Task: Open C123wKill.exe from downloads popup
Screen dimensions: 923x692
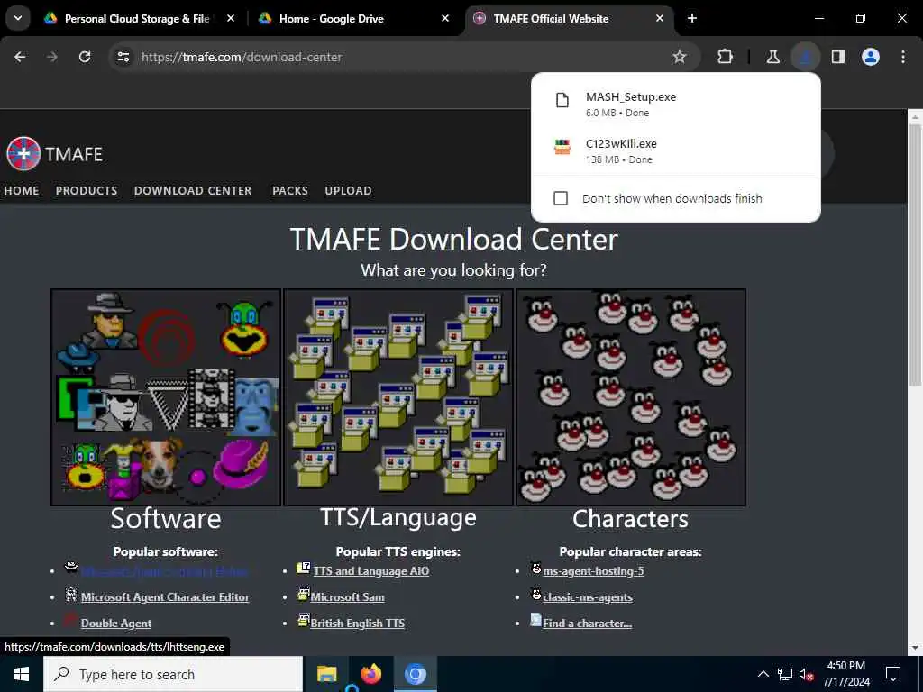Action: [676, 150]
